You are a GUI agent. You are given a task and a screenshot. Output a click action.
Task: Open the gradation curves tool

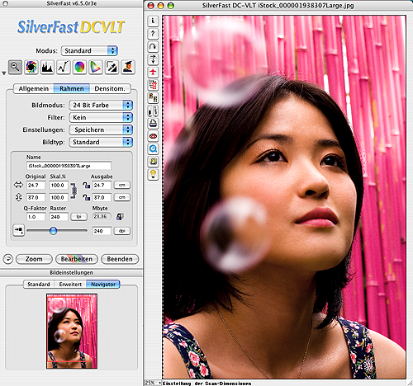(64, 67)
